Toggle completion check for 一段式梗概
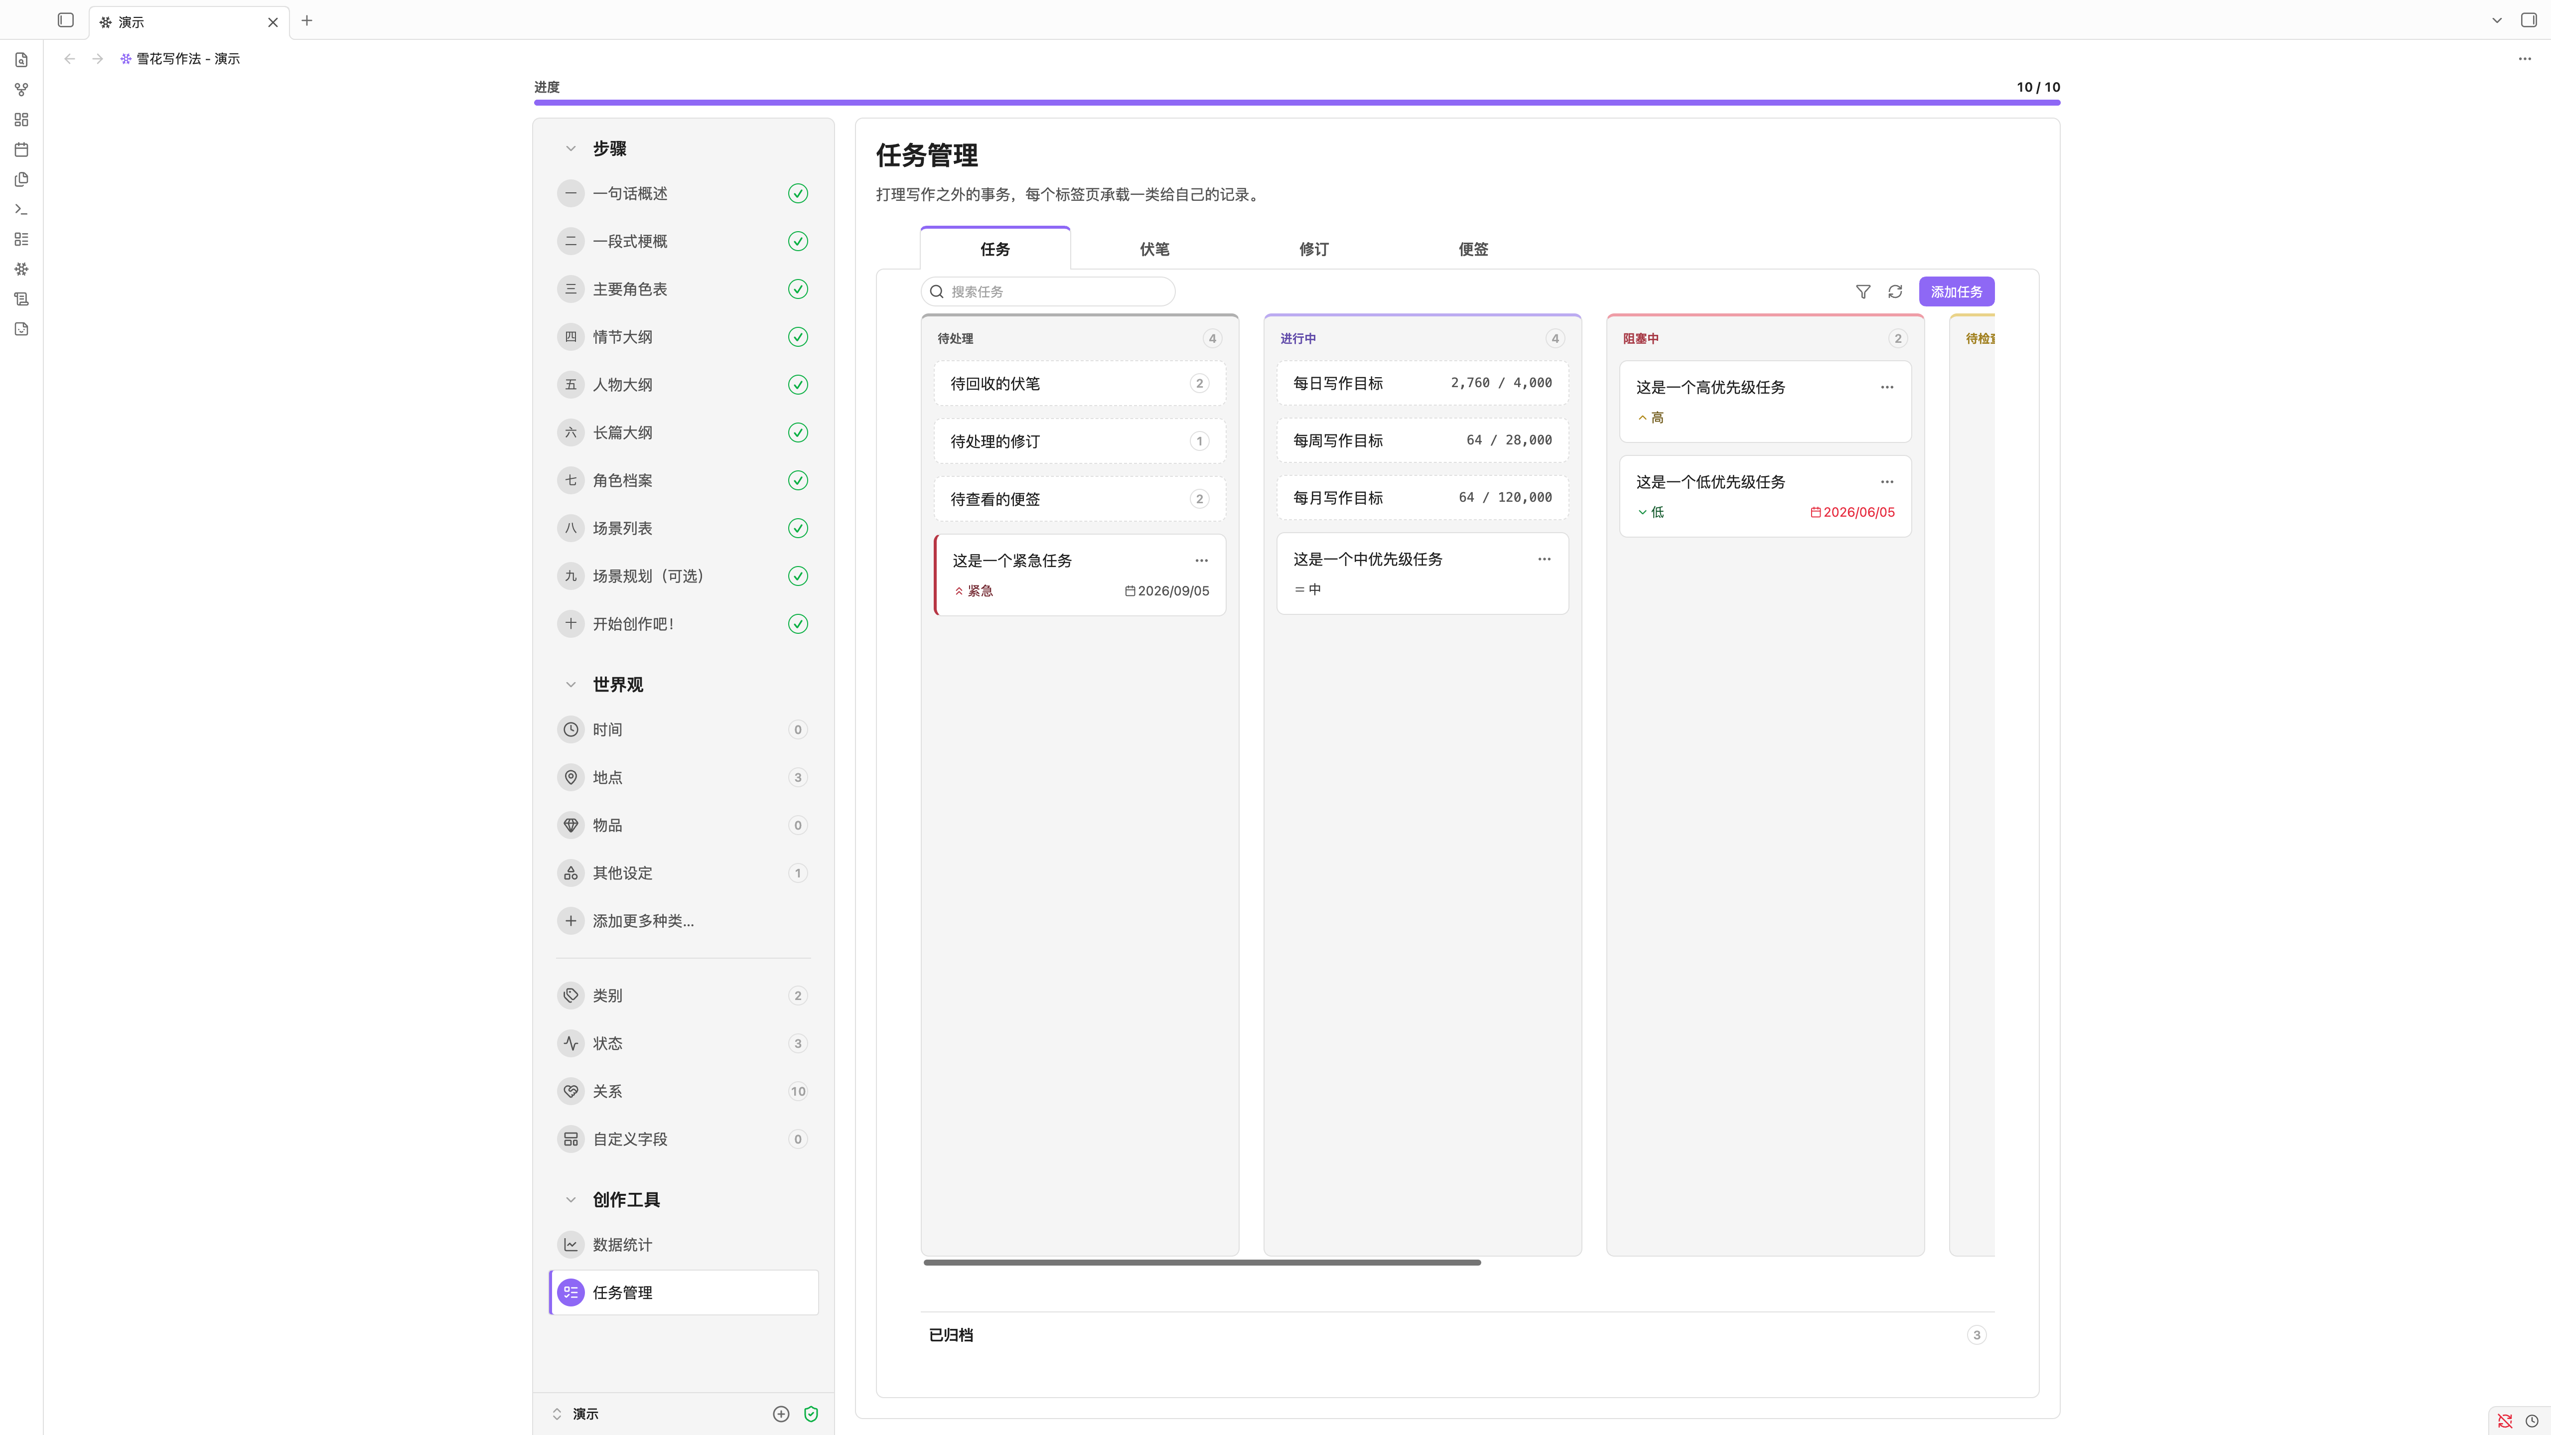The height and width of the screenshot is (1435, 2551). [x=797, y=242]
